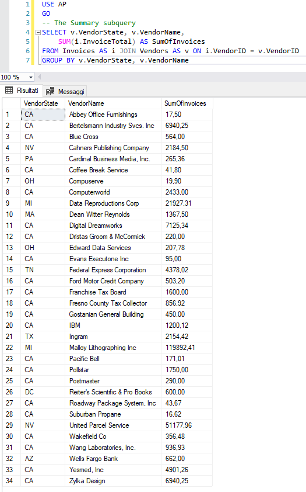Screen dimensions: 306x492
Task: Click the Ingram vendor cell
Action: [x=113, y=337]
